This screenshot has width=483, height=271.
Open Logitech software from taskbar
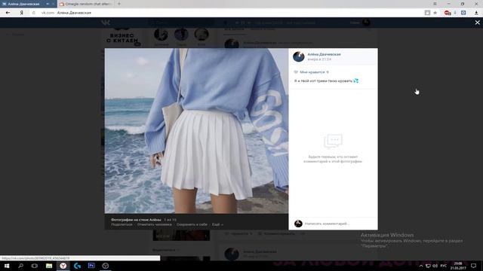click(x=77, y=266)
